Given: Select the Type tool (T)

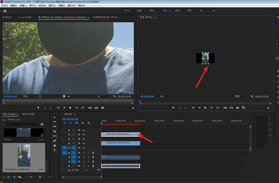Looking at the screenshot, I should point(55,150).
